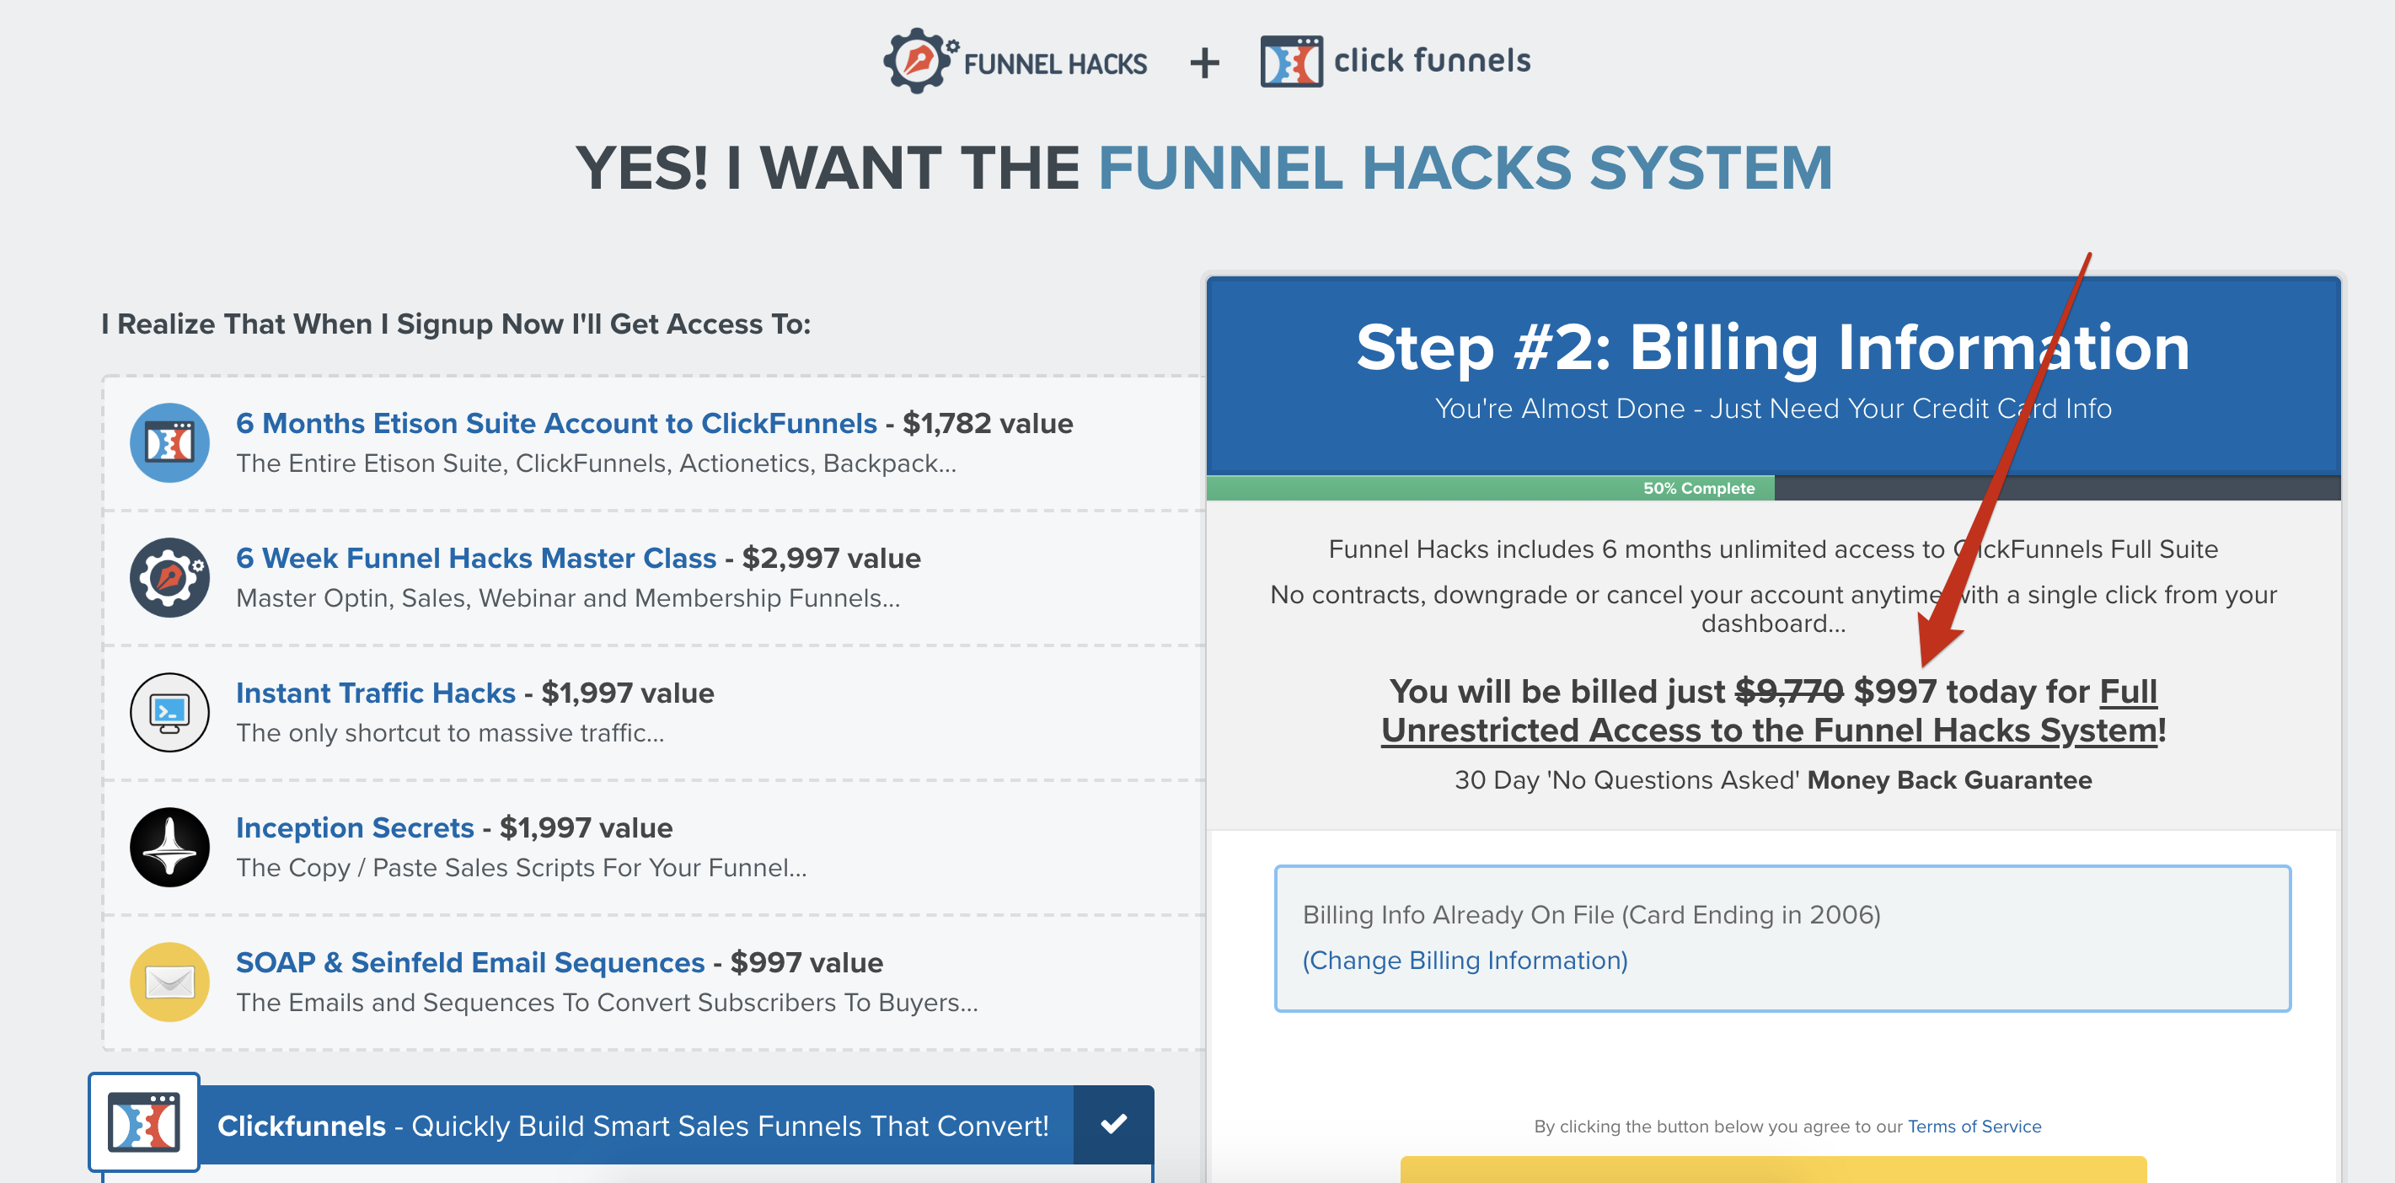The height and width of the screenshot is (1183, 2395).
Task: Open the Instant Traffic Hacks title link
Action: tap(376, 693)
